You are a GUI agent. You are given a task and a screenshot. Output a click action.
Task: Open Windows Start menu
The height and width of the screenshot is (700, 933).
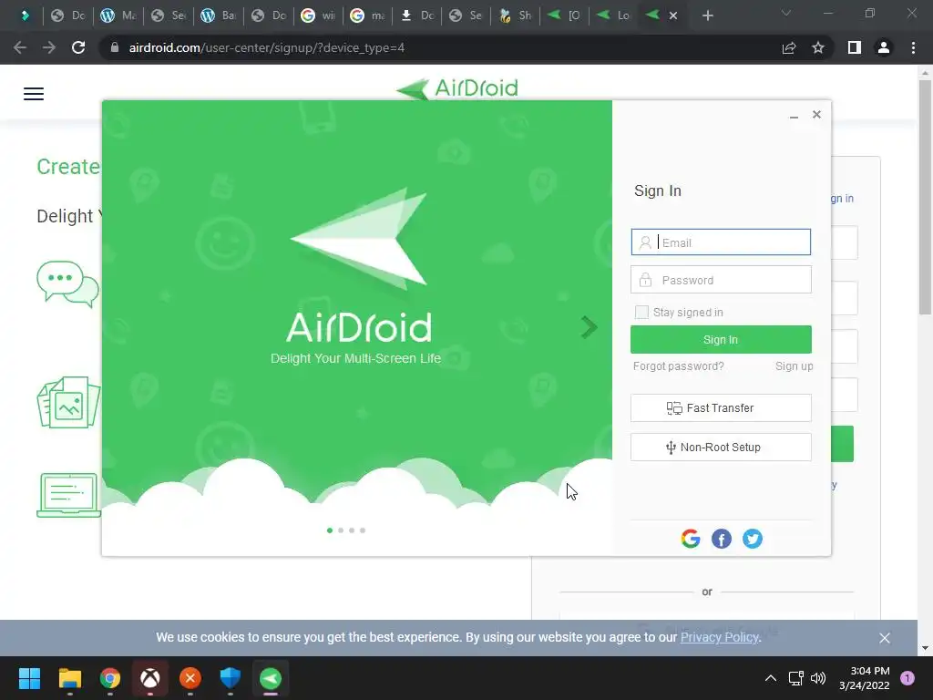29,678
